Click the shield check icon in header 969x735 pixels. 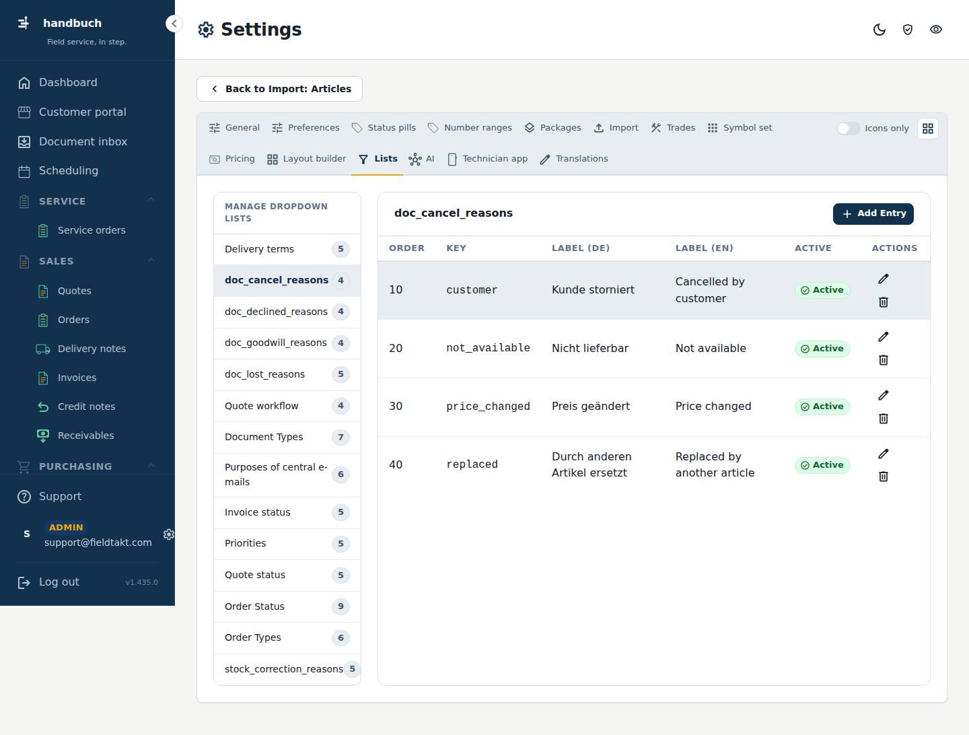point(908,30)
